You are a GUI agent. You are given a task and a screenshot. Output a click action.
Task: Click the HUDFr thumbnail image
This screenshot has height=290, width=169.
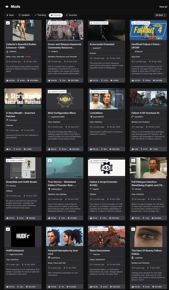pos(23,236)
